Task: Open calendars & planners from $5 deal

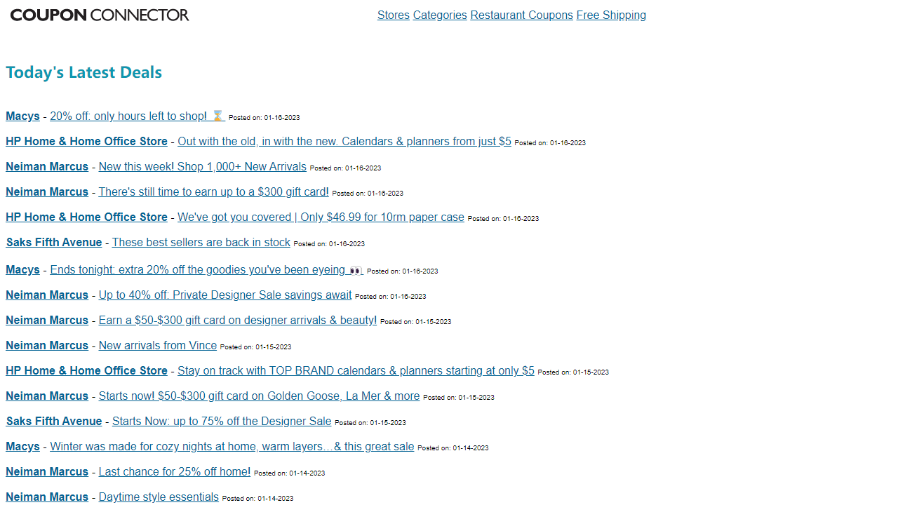Action: [344, 141]
